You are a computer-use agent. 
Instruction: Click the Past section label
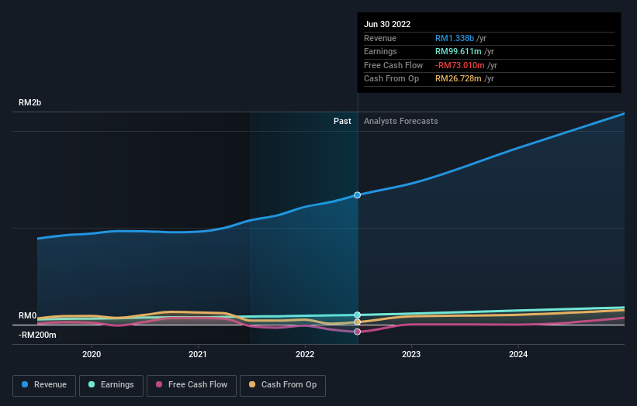tap(342, 121)
